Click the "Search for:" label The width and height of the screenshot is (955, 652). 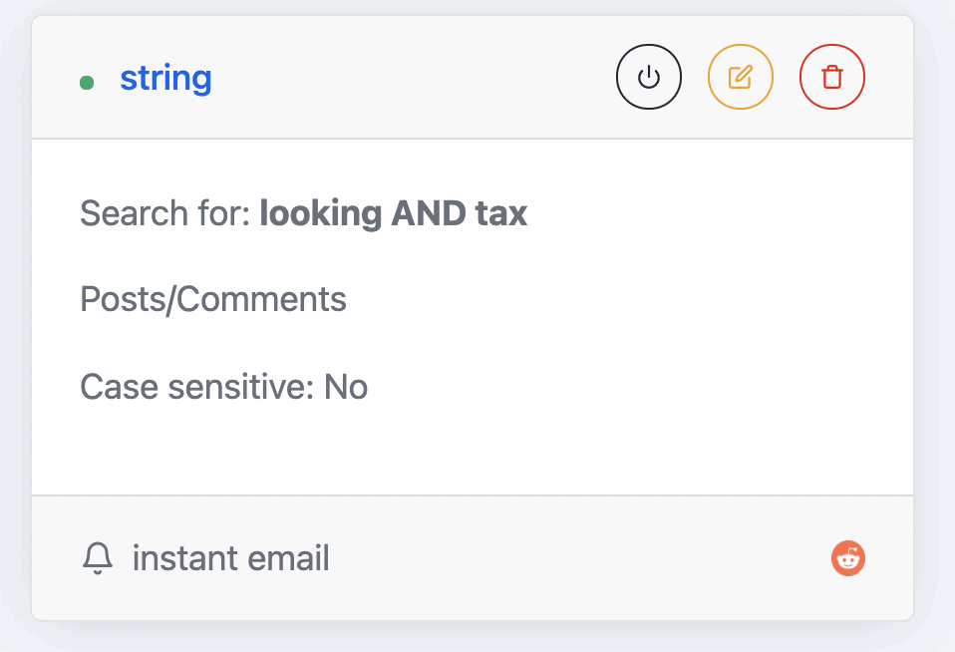click(x=165, y=212)
